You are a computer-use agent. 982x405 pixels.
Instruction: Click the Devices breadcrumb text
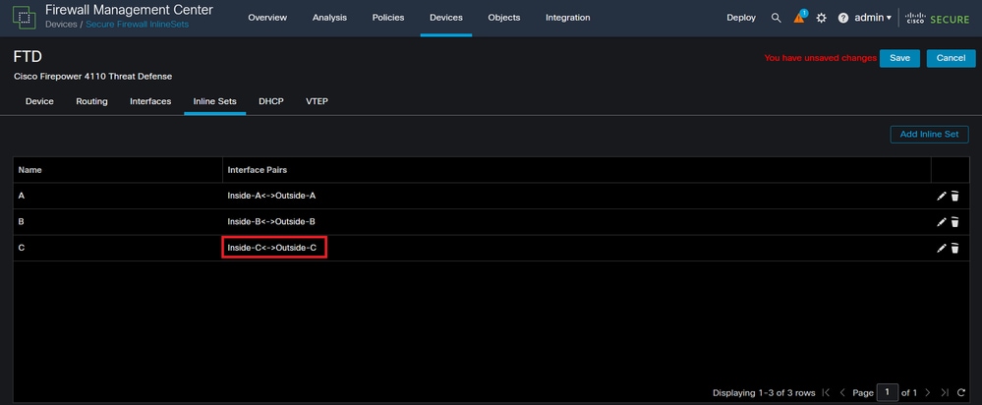coord(61,25)
